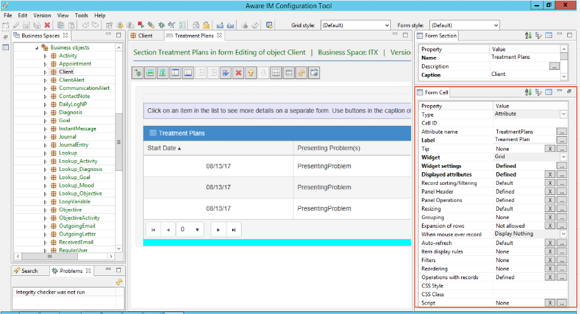Screen dimensions: 580x314
Task: Click the table view icon in Form Cell header
Action: pos(549,92)
